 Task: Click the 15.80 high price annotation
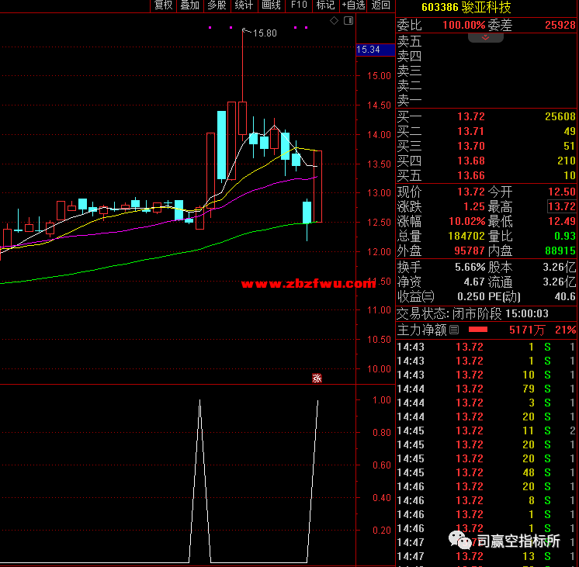pos(265,33)
